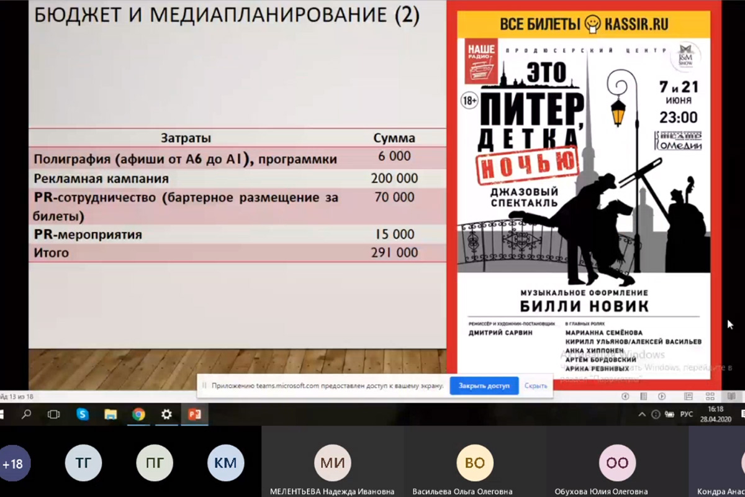
Task: Select the КМ participant avatar
Action: [226, 463]
